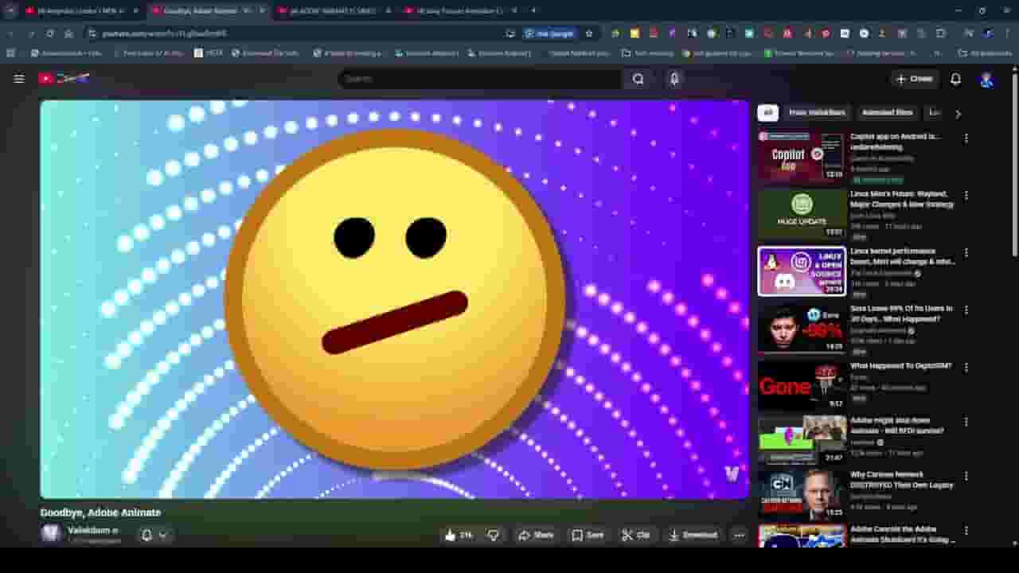The height and width of the screenshot is (573, 1019).
Task: Click the Save button
Action: [588, 535]
